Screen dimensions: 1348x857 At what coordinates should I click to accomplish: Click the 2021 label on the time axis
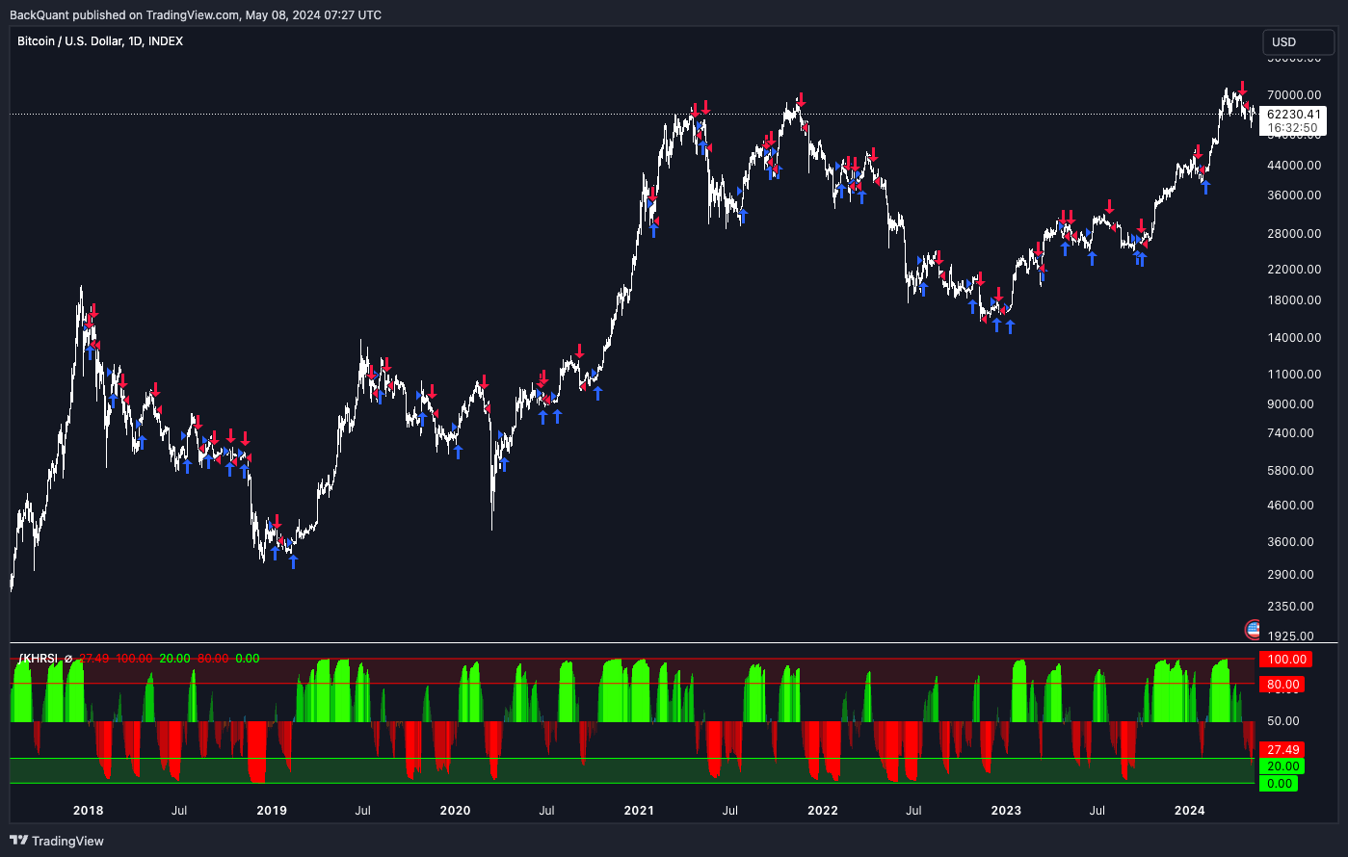click(639, 811)
